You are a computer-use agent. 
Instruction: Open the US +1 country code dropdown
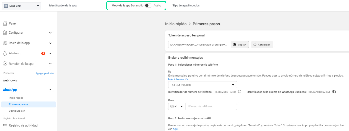tap(177, 106)
